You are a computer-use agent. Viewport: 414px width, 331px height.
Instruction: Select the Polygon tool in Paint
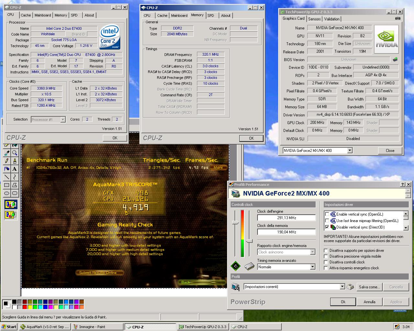(15, 185)
